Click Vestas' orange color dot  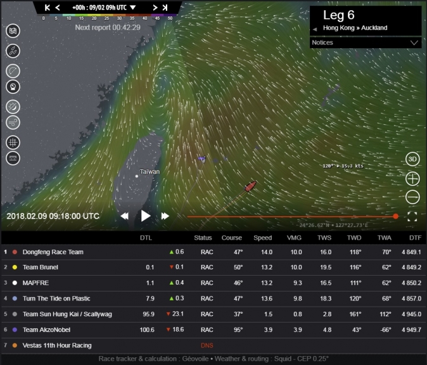coord(15,345)
